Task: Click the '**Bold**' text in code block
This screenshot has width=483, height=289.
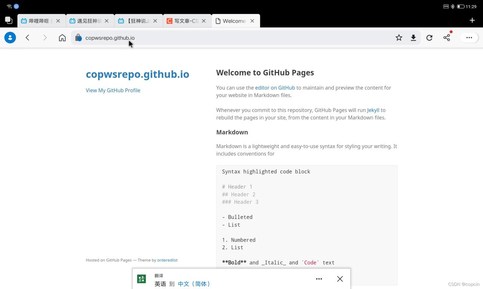Action: click(x=234, y=263)
